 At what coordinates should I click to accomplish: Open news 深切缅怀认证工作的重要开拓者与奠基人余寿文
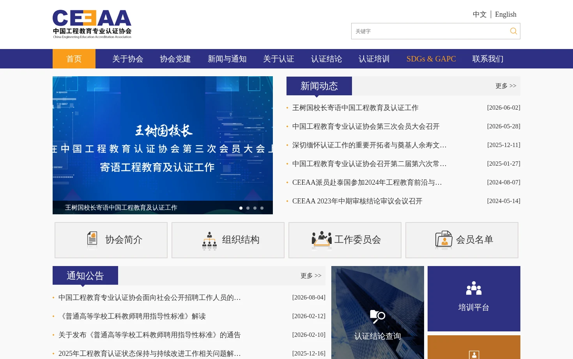pyautogui.click(x=370, y=145)
